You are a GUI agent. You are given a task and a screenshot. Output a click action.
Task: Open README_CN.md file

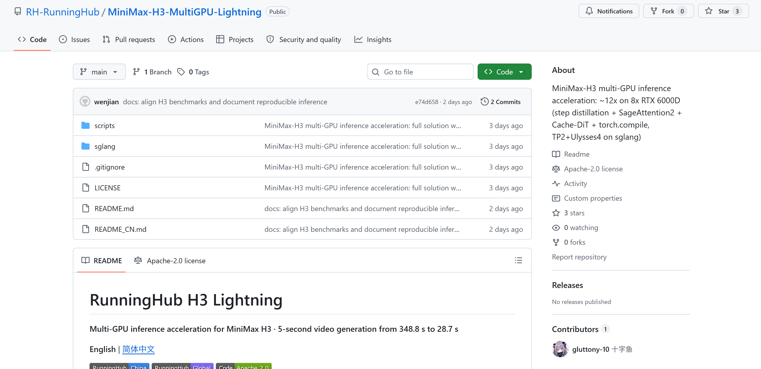[120, 229]
